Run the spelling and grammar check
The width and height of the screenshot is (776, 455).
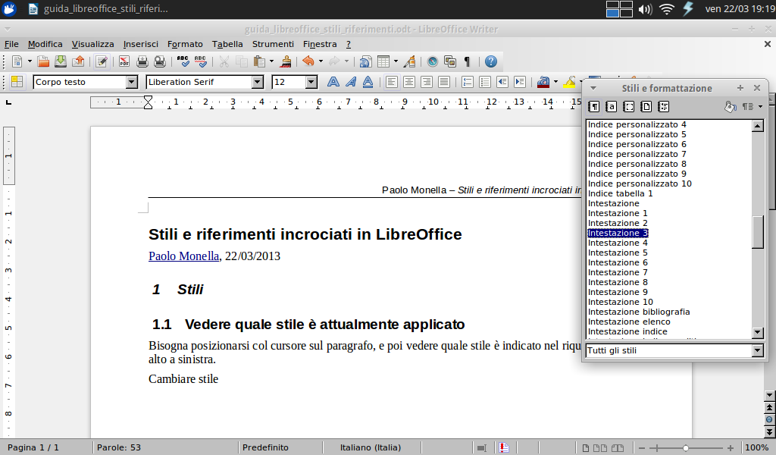click(x=183, y=61)
